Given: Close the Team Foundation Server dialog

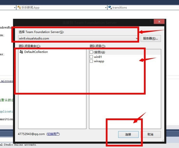Looking at the screenshot, I should (x=159, y=22).
